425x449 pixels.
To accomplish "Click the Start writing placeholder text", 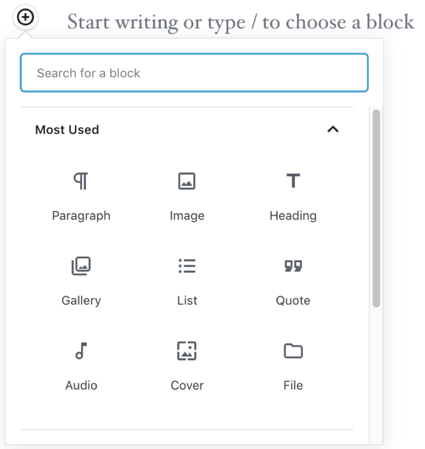I will point(241,21).
